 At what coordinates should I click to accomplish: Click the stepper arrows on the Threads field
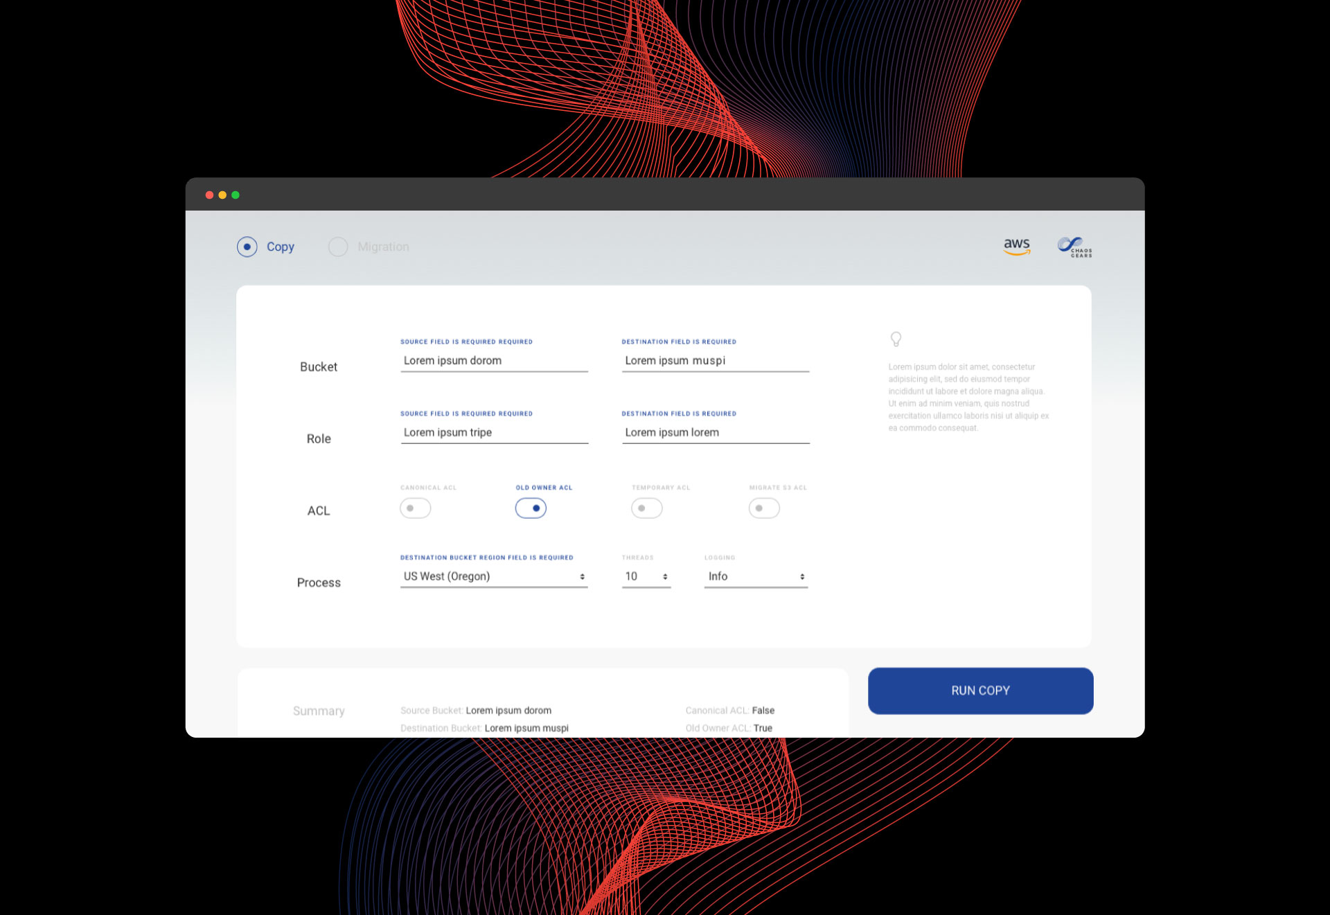point(666,576)
